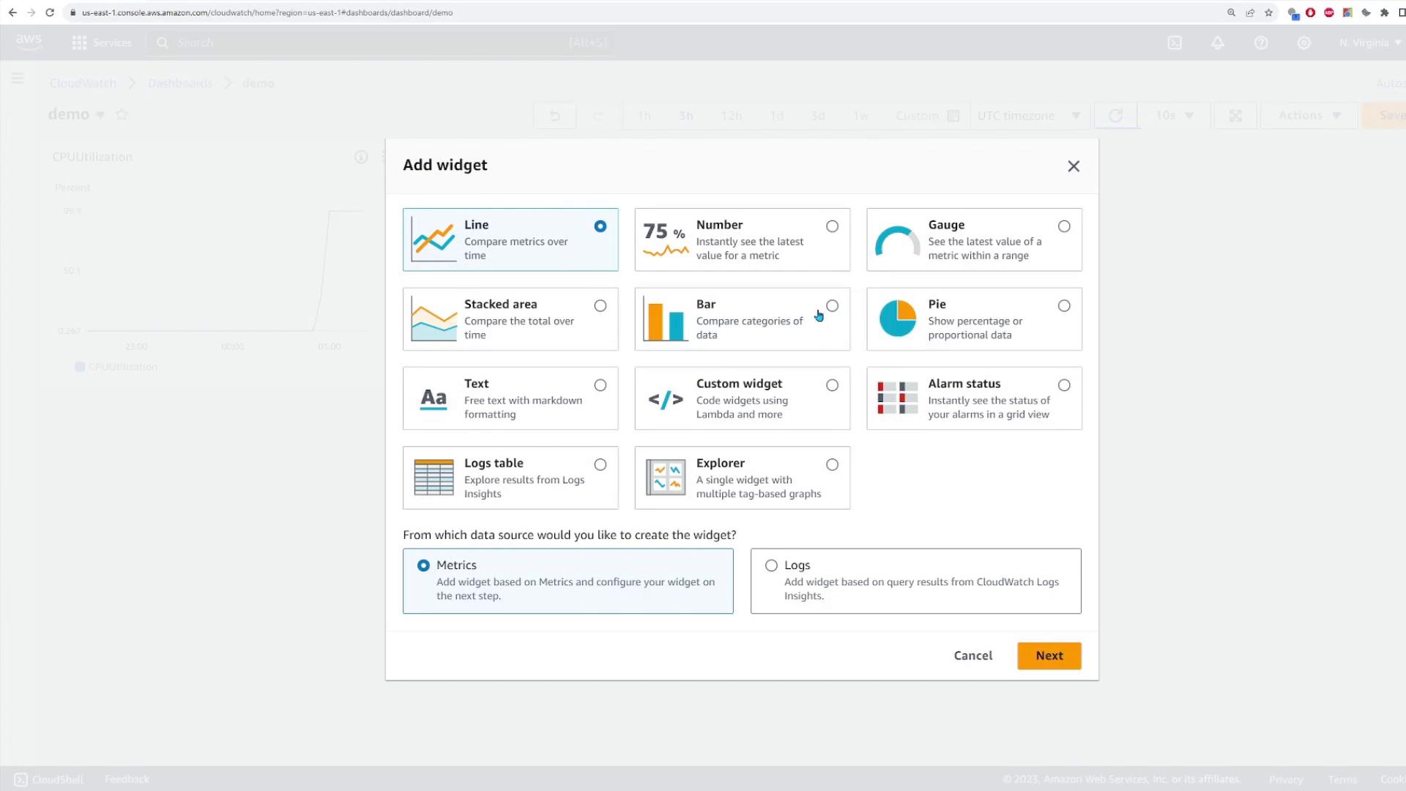Open AWS CloudShell icon in header

click(x=1175, y=42)
